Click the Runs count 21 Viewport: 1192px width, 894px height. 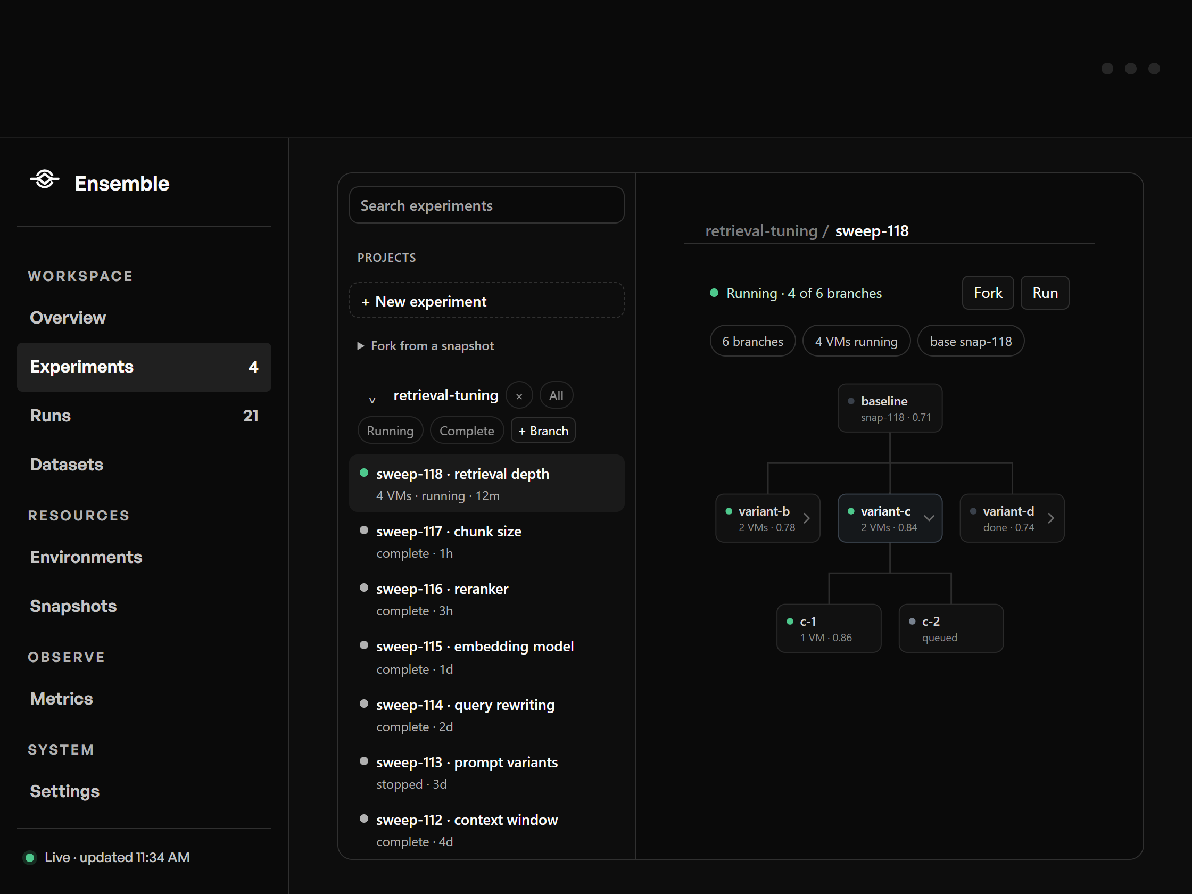pos(251,416)
